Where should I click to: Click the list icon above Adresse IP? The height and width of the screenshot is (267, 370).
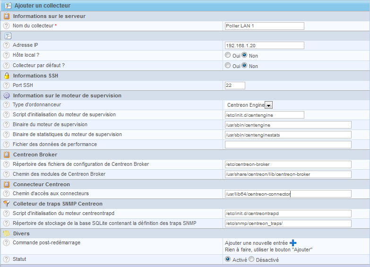point(8,36)
